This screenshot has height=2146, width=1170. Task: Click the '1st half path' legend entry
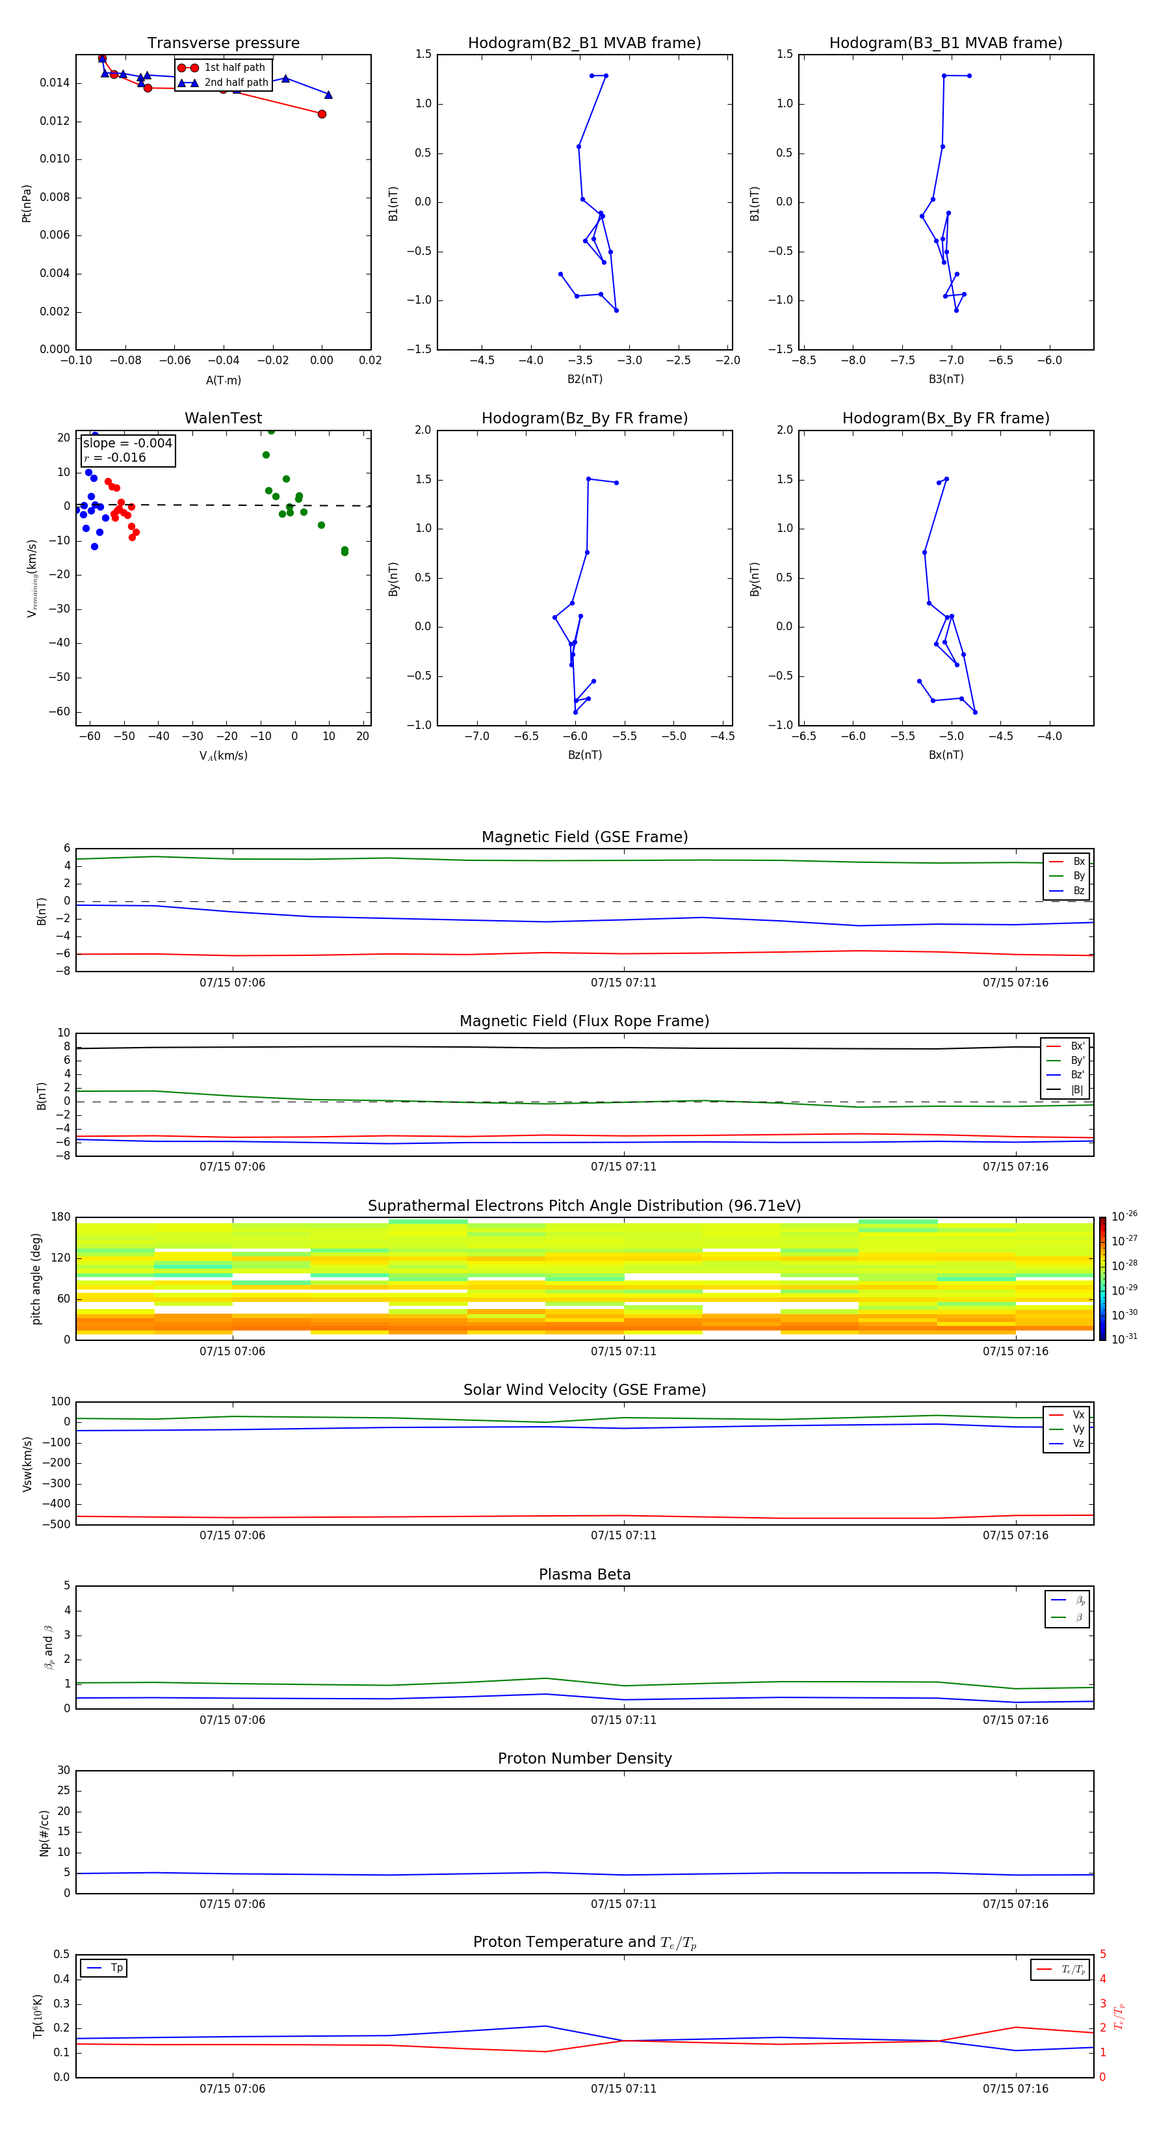(222, 68)
